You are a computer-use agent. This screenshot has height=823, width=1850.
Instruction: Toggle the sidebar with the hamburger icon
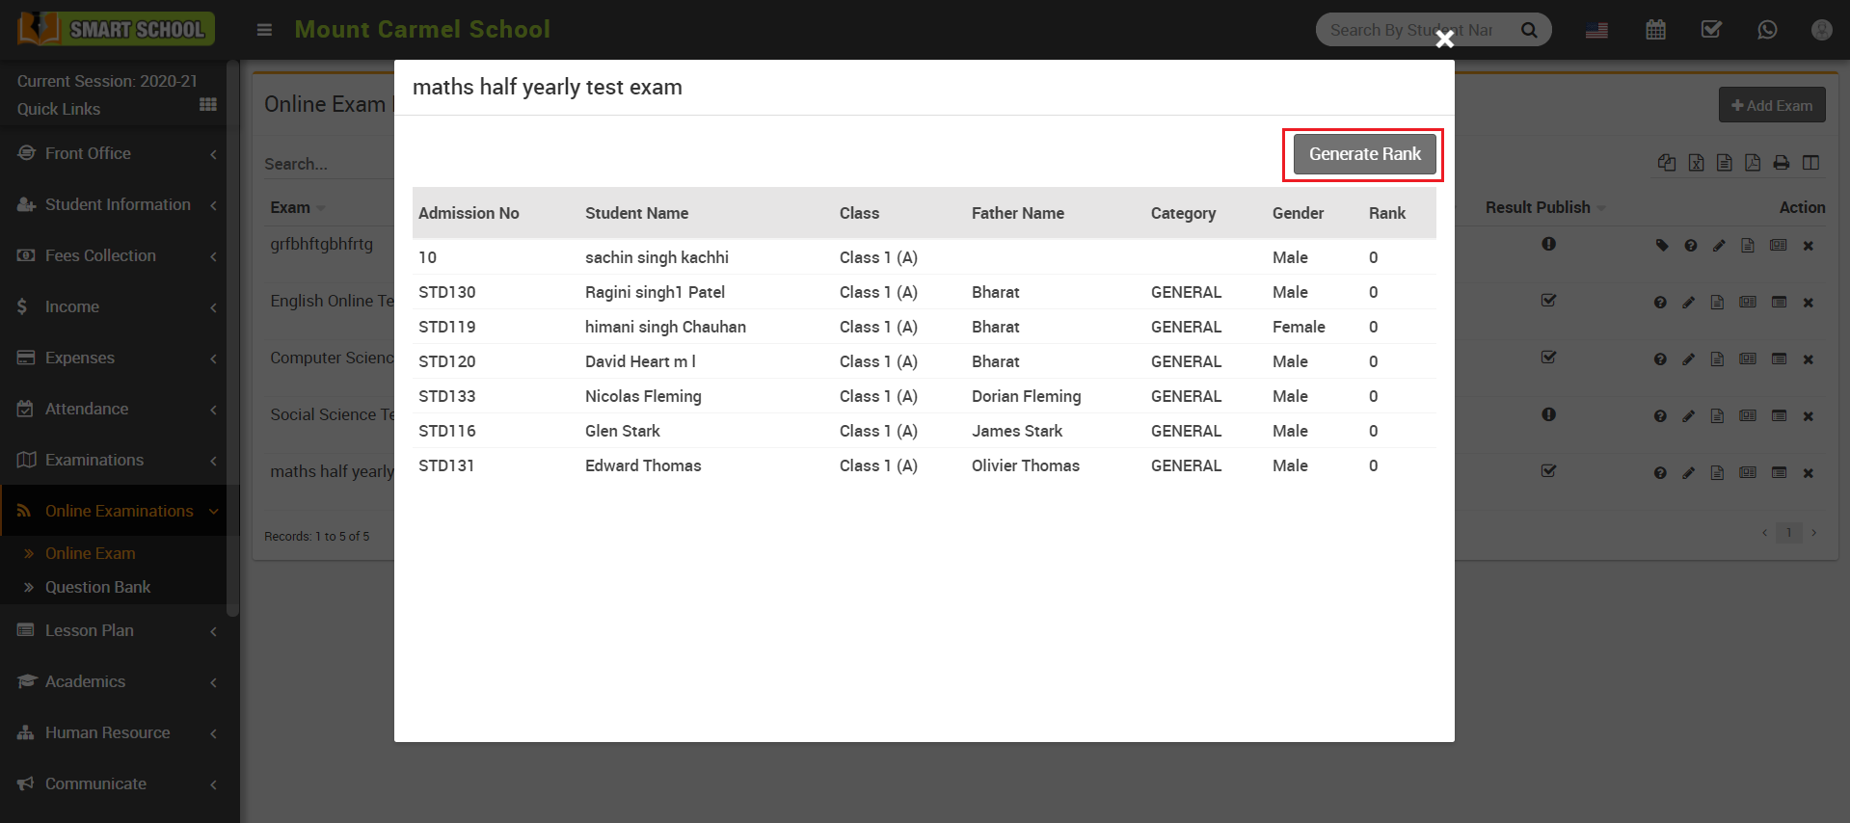pyautogui.click(x=264, y=30)
